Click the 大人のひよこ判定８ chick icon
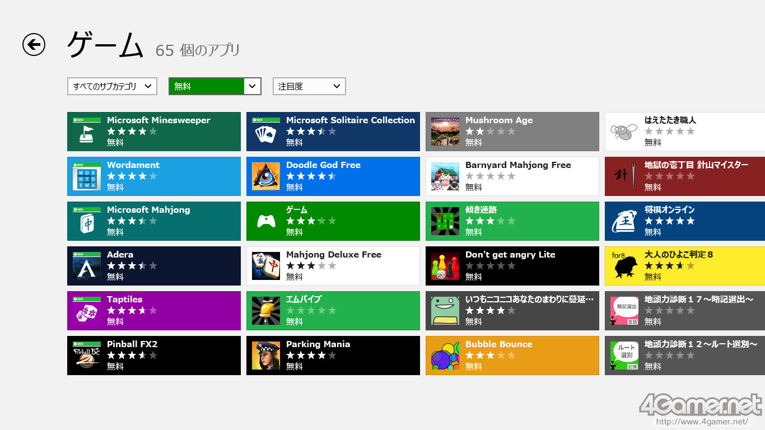The image size is (765, 430). (x=624, y=266)
